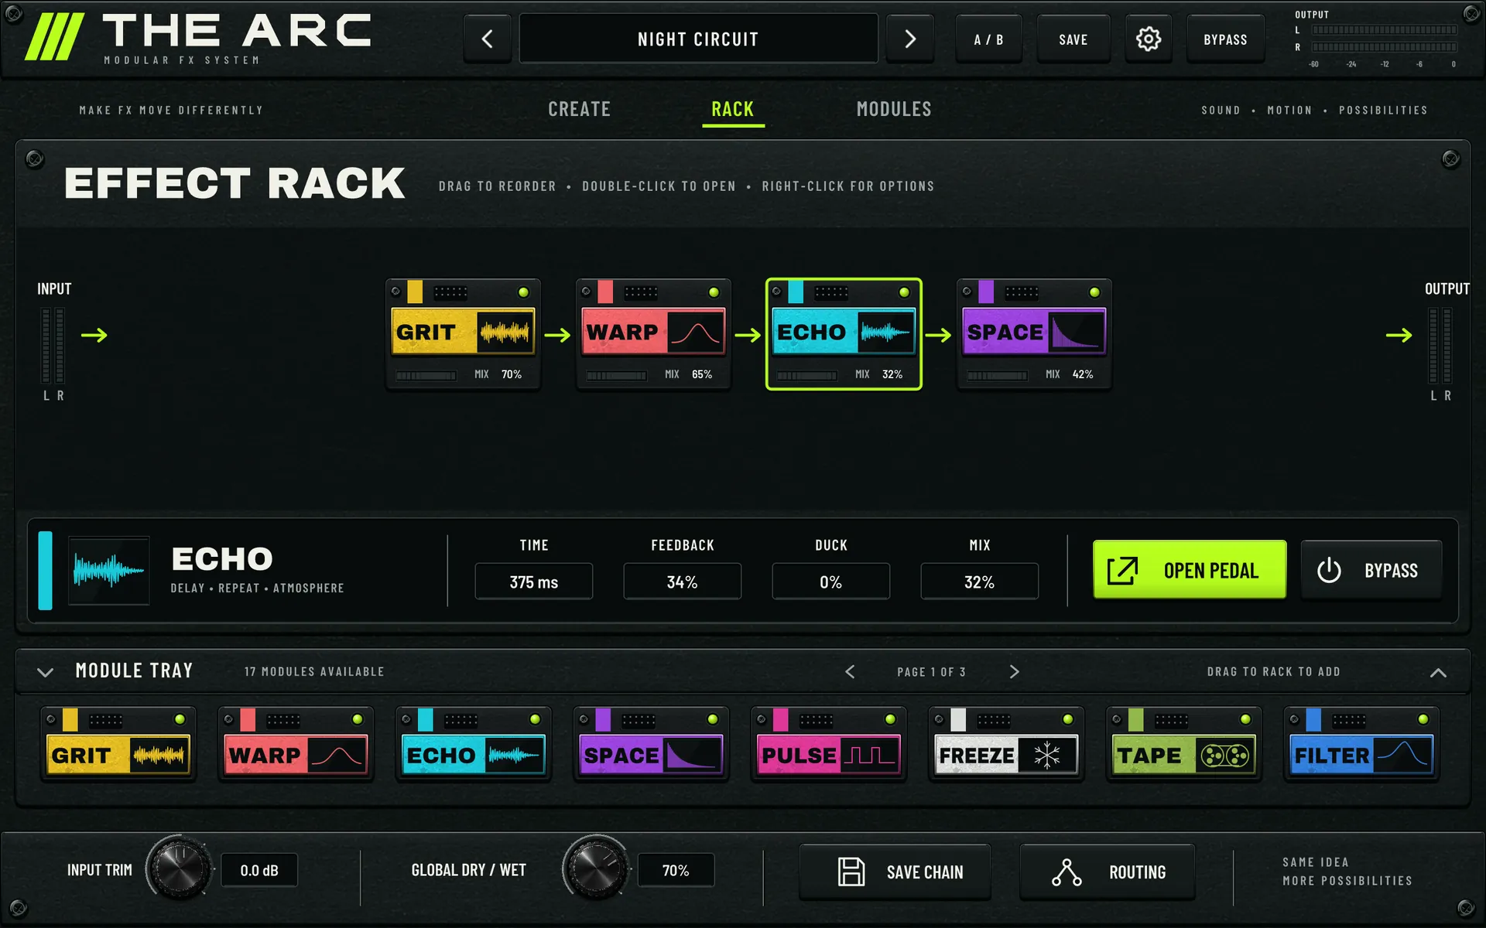Pick the TAPE module from the tray
Image resolution: width=1486 pixels, height=928 pixels.
1184,744
